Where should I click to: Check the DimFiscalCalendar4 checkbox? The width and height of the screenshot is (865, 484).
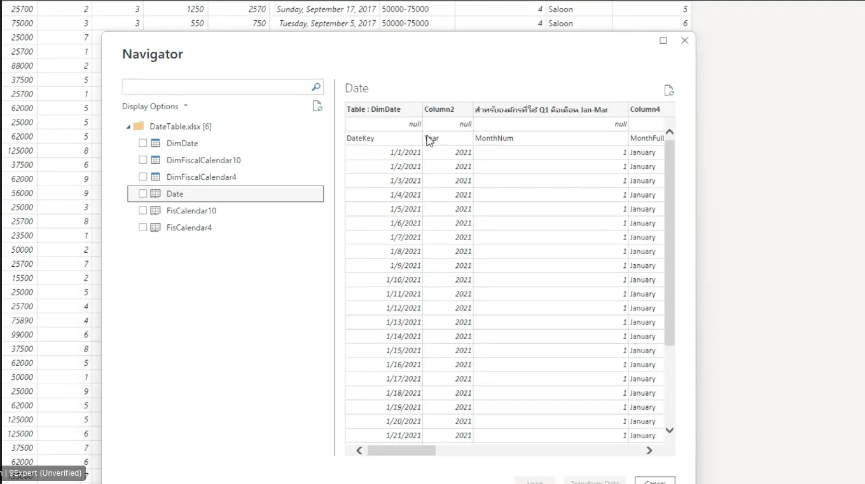[x=143, y=177]
